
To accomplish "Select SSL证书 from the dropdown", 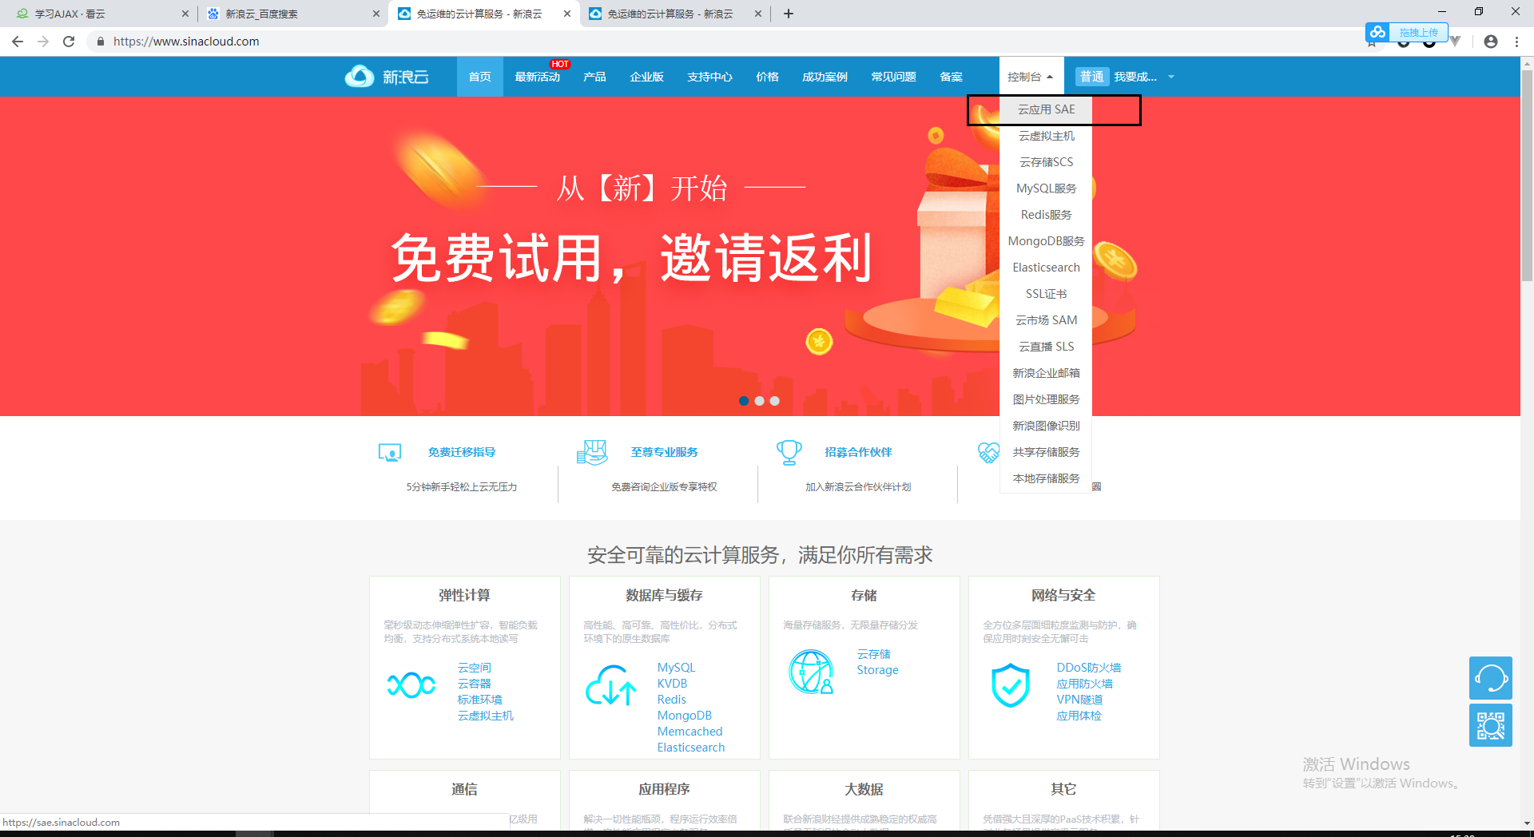I will [x=1046, y=294].
